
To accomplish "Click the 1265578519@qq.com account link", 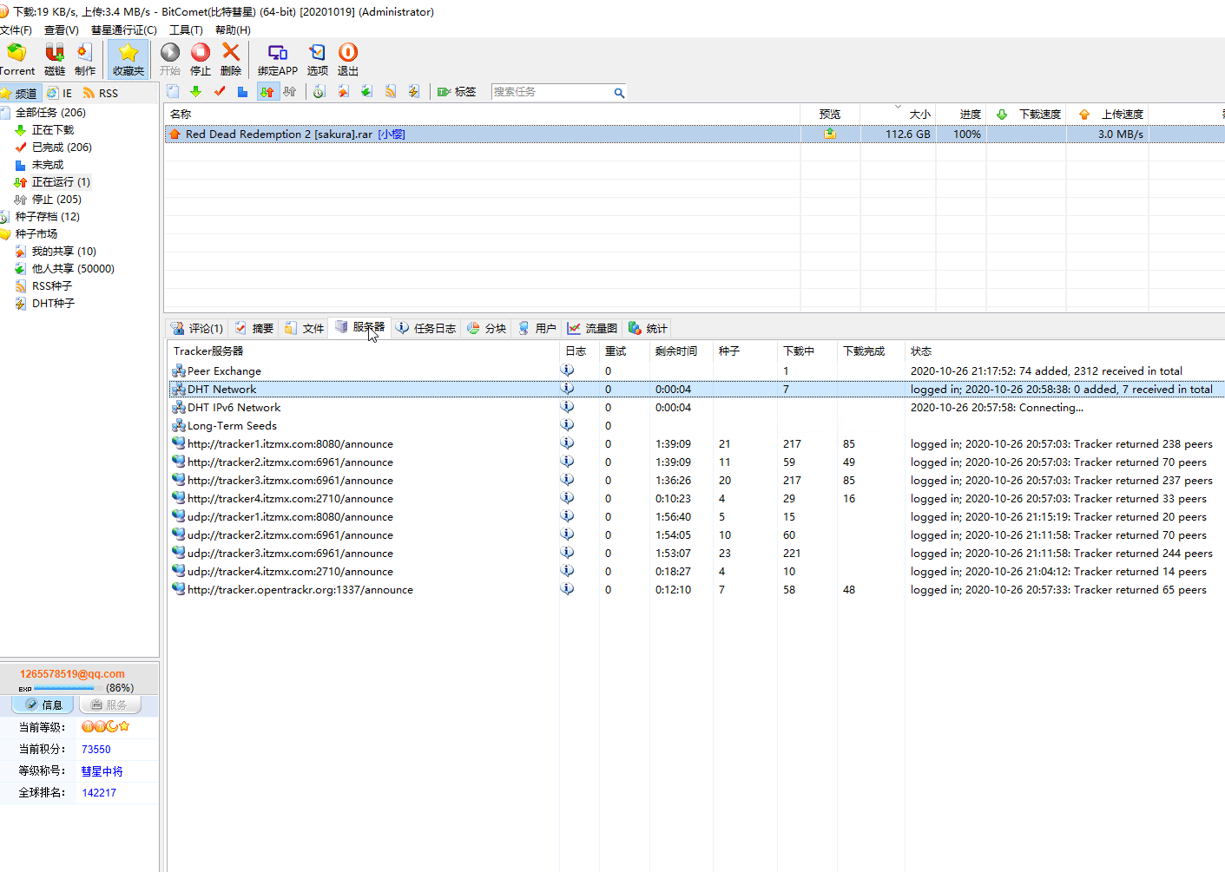I will click(72, 674).
